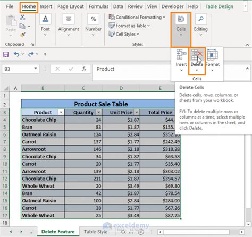Expand the Copy options dropdown arrow
The width and height of the screenshot is (252, 237).
point(29,27)
